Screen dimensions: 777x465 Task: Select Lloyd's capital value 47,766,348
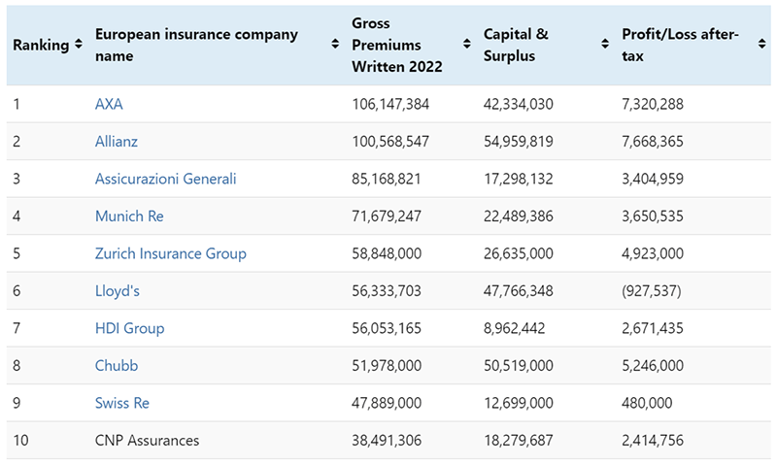click(x=519, y=290)
